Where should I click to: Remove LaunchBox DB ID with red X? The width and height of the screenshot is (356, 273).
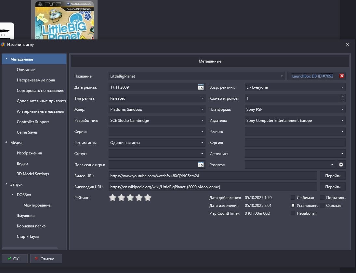(342, 76)
